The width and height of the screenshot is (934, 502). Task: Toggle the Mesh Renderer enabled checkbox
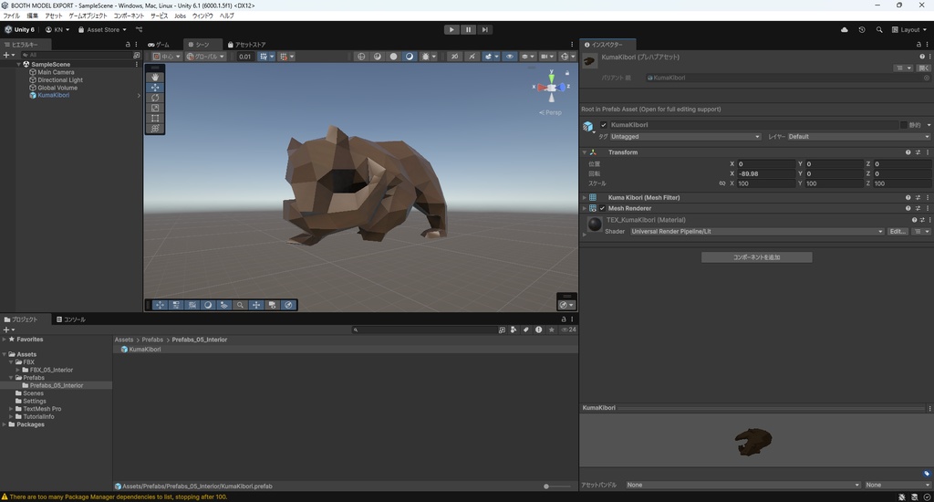[x=602, y=208]
